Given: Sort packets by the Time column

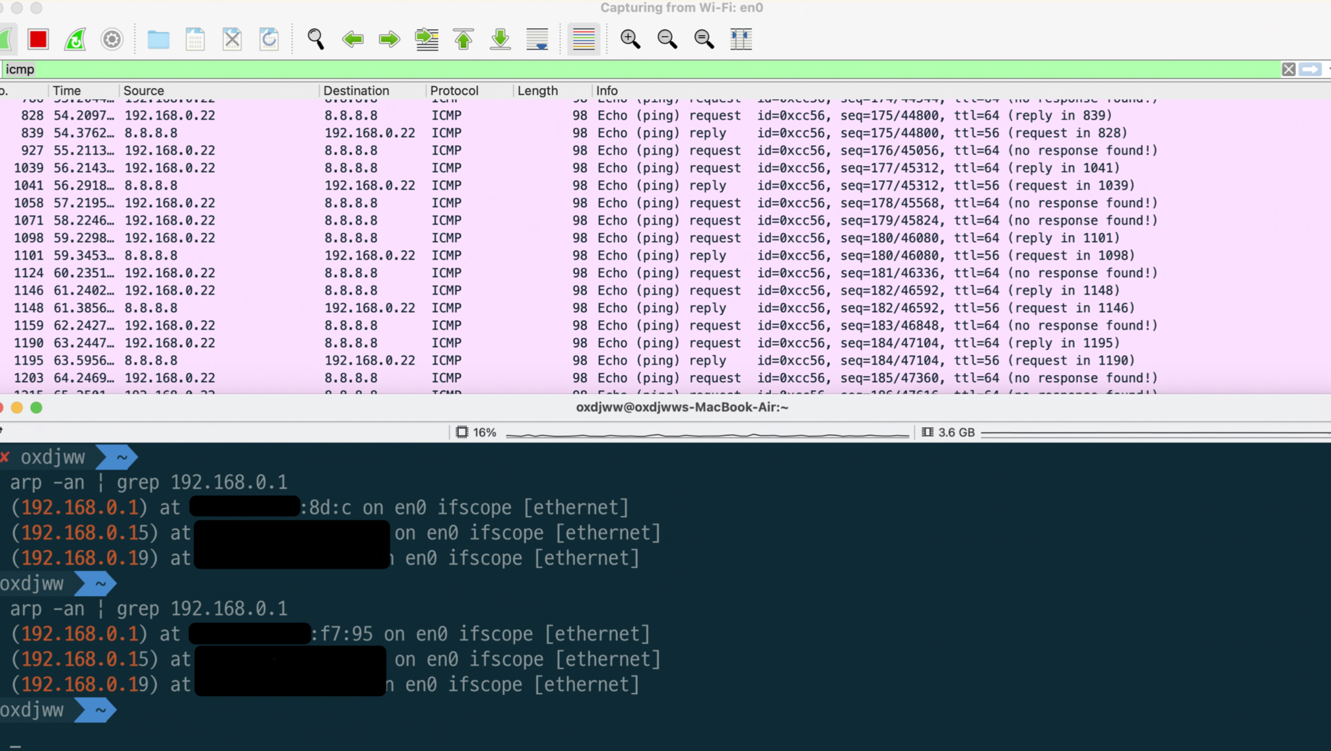Looking at the screenshot, I should tap(67, 90).
